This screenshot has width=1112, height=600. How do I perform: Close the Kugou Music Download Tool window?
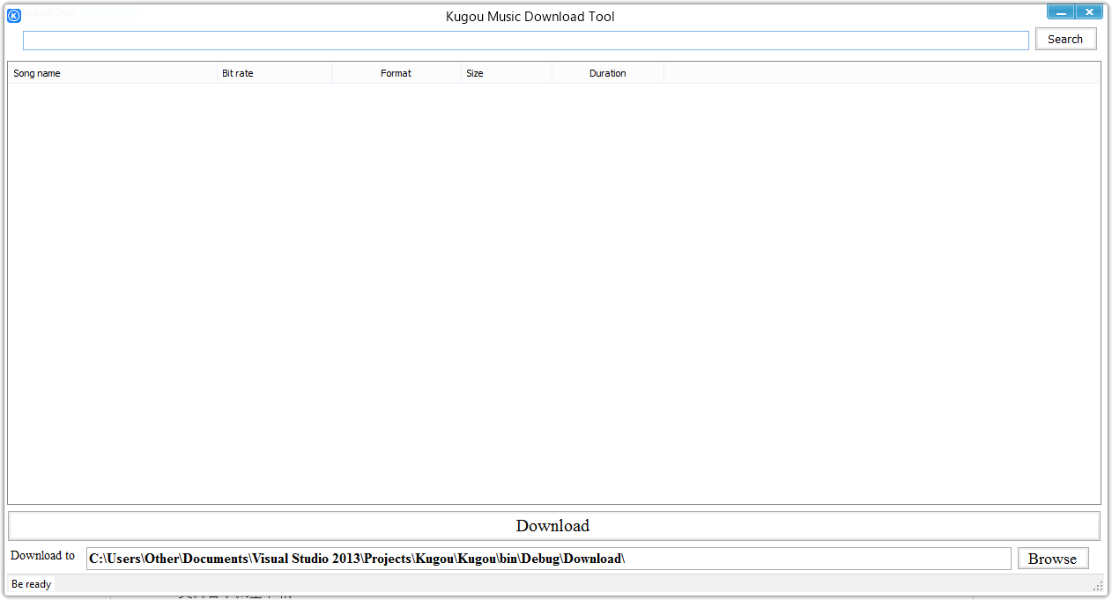point(1089,12)
